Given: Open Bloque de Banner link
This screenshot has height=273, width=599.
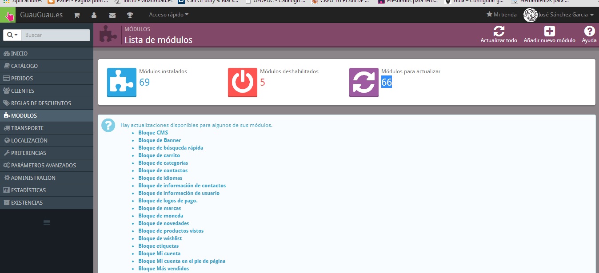Looking at the screenshot, I should (160, 140).
